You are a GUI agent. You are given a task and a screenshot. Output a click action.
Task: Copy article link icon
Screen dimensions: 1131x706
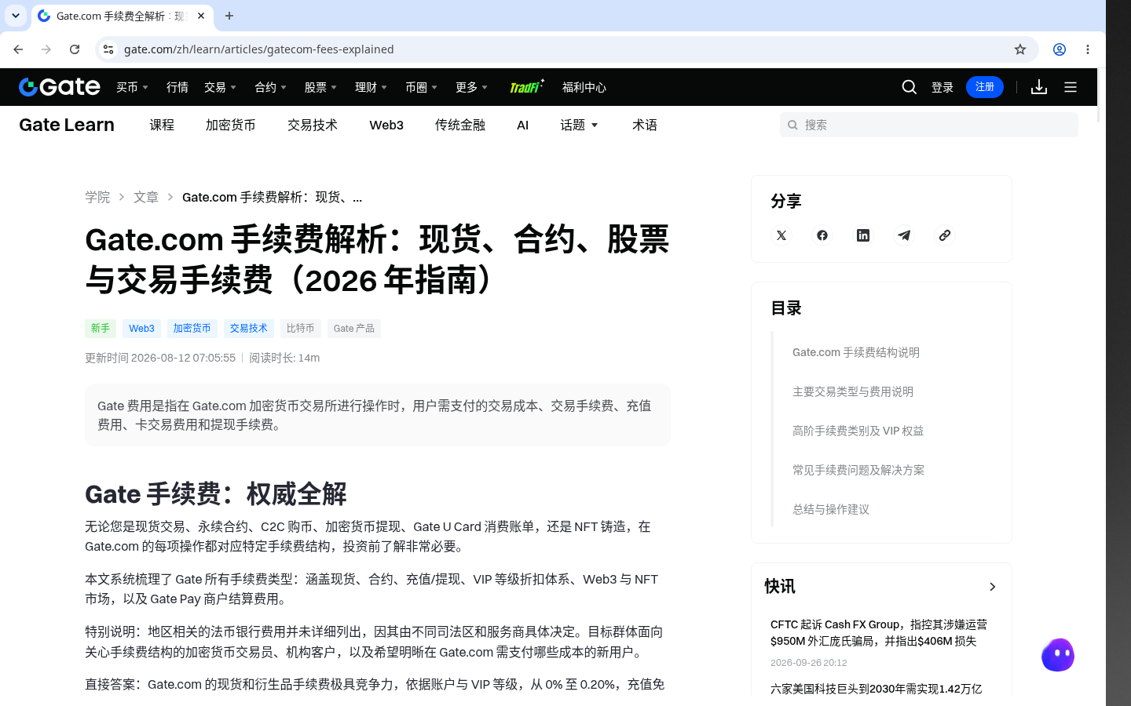pyautogui.click(x=945, y=235)
